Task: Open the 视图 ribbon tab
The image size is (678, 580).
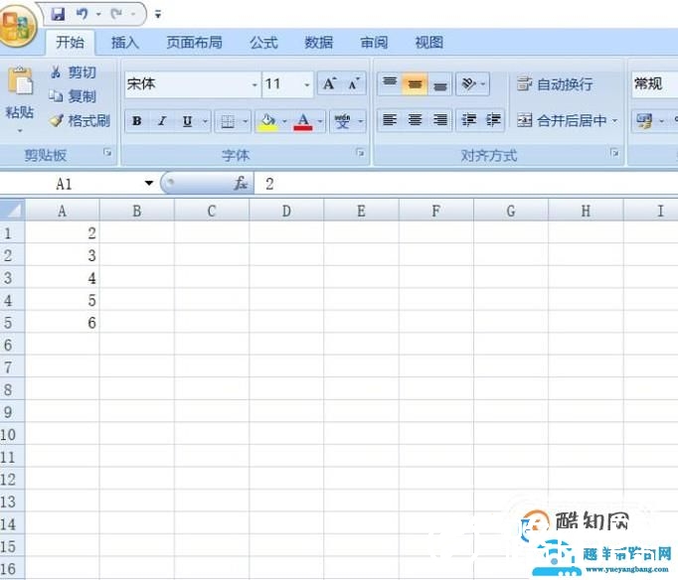Action: (x=428, y=43)
